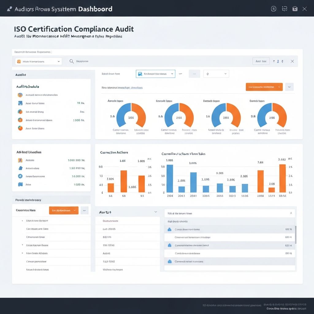Open notifications via the bell icon top right
The width and height of the screenshot is (314, 314).
coord(284,9)
